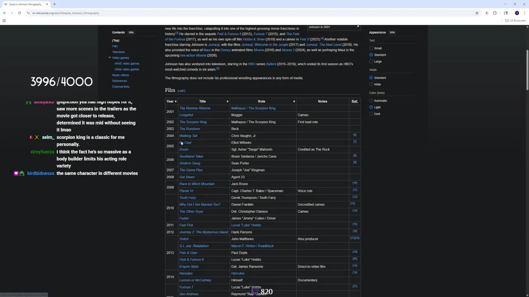Reload the Wikipedia page

point(19,13)
